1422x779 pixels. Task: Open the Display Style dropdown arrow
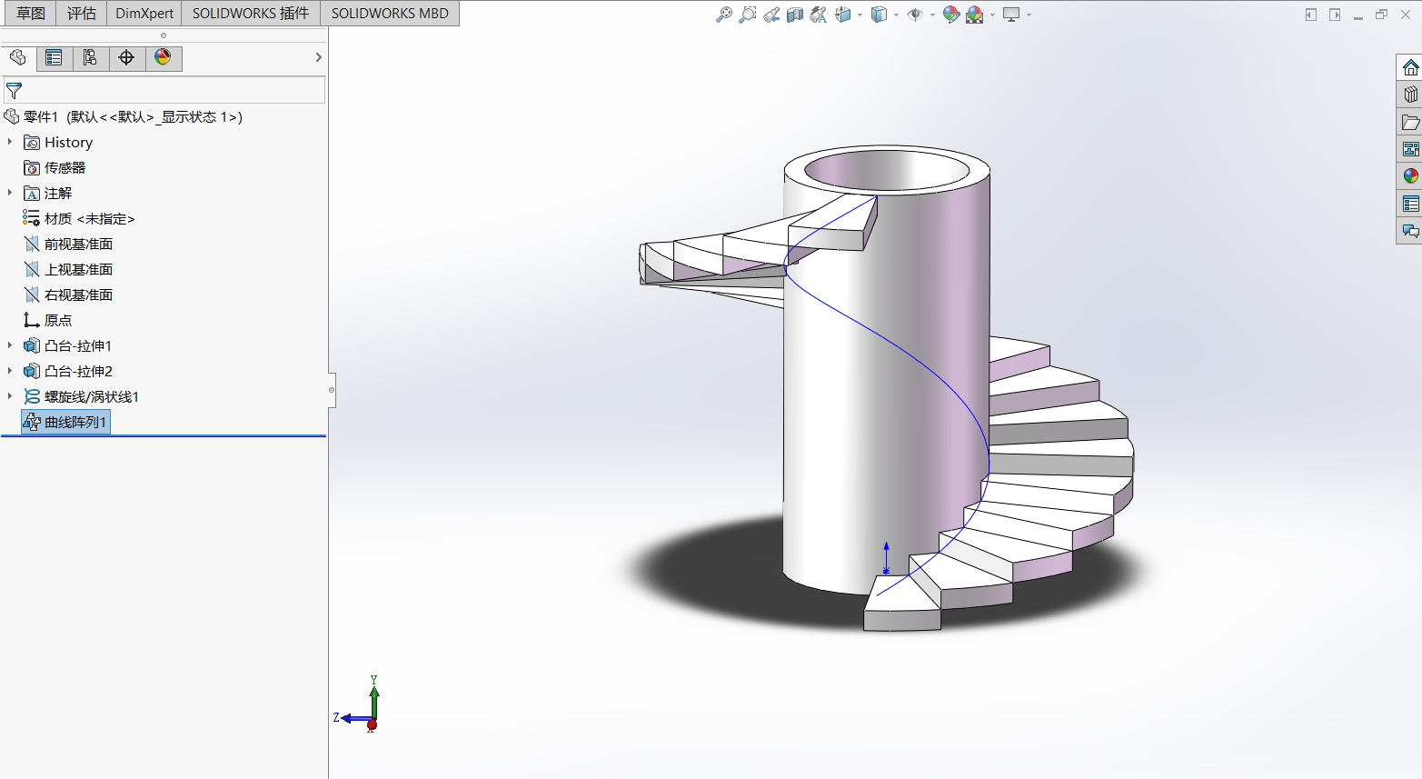[896, 15]
